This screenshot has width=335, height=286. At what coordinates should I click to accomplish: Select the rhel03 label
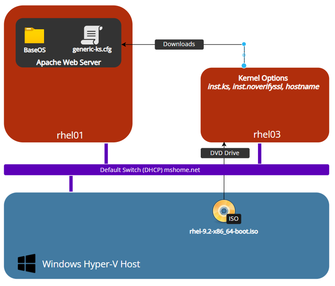coord(267,134)
